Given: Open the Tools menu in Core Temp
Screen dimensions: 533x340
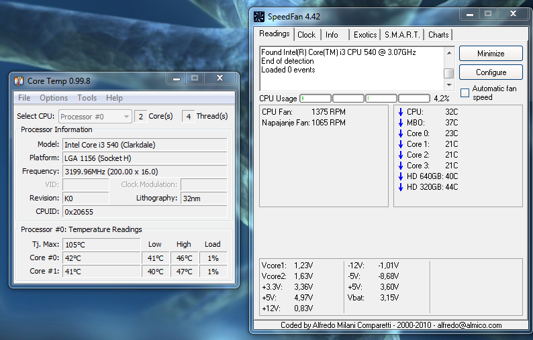Looking at the screenshot, I should [x=87, y=98].
